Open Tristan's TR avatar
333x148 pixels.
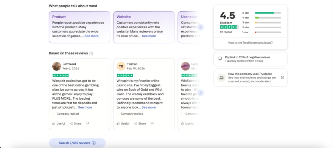point(121,66)
